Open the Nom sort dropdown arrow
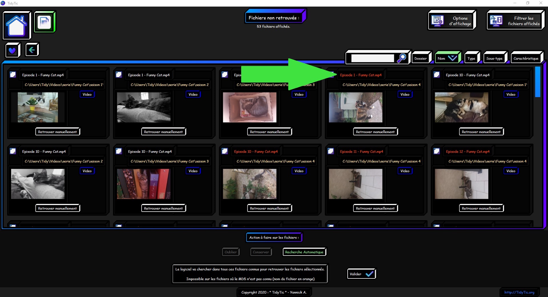548x297 pixels. [x=452, y=58]
